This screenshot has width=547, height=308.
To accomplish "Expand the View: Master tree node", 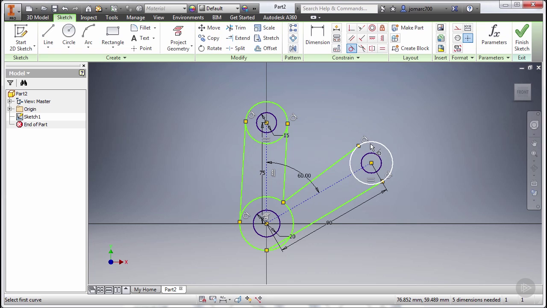I will pos(10,101).
